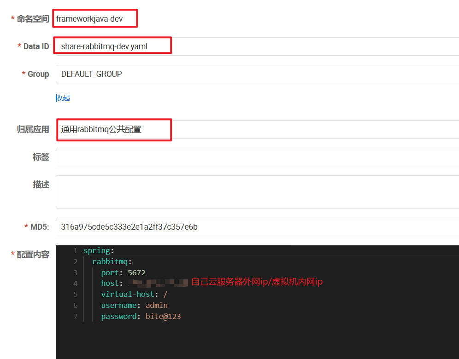This screenshot has height=359, width=459.
Task: Click the 命名空间 label
Action: (33, 19)
